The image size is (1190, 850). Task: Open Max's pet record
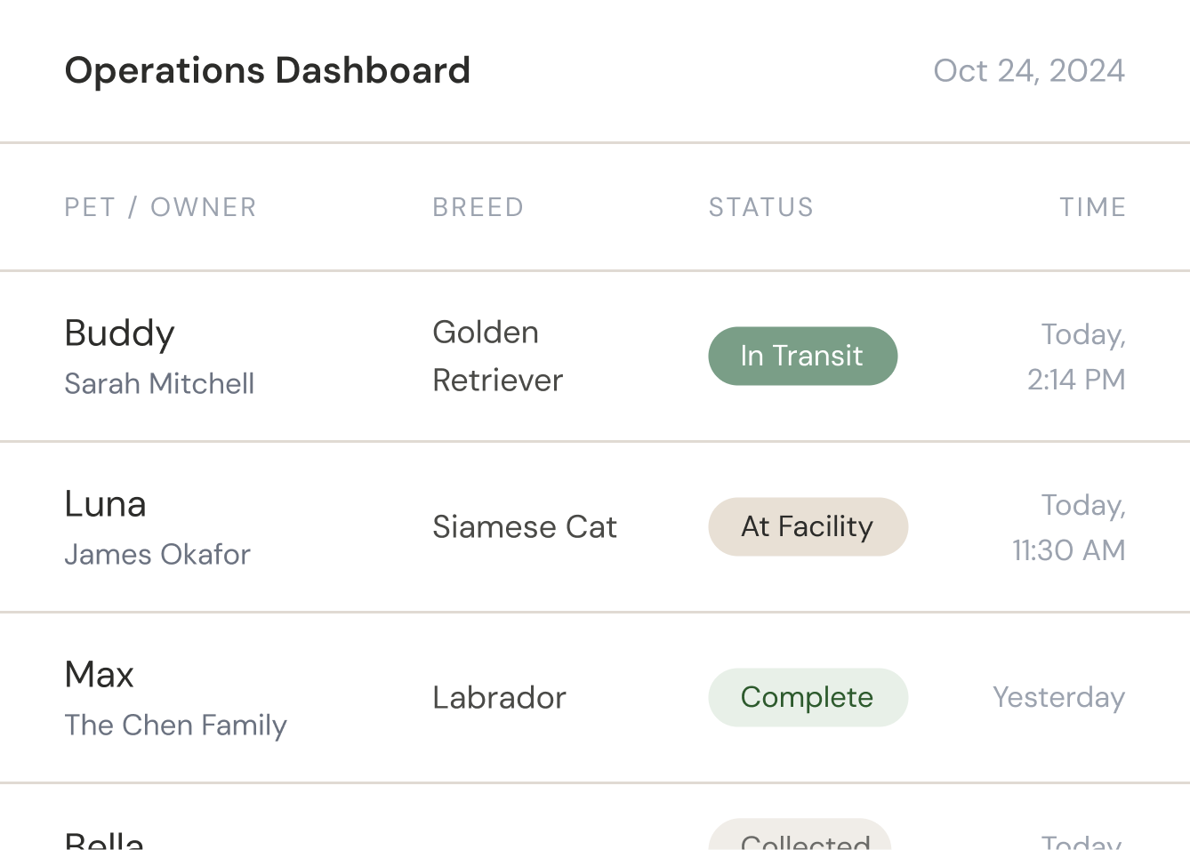click(99, 675)
